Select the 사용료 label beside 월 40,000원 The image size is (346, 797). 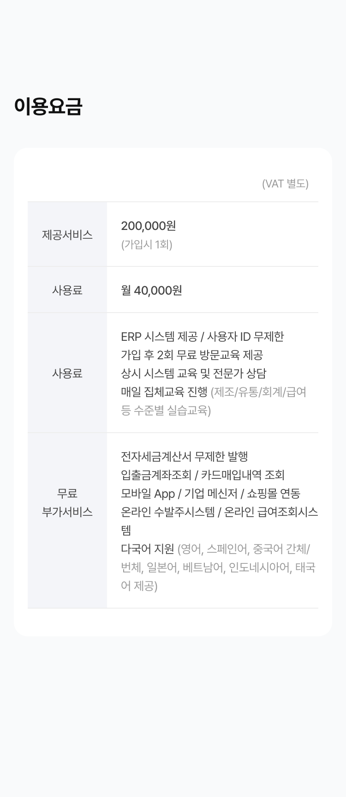click(67, 290)
